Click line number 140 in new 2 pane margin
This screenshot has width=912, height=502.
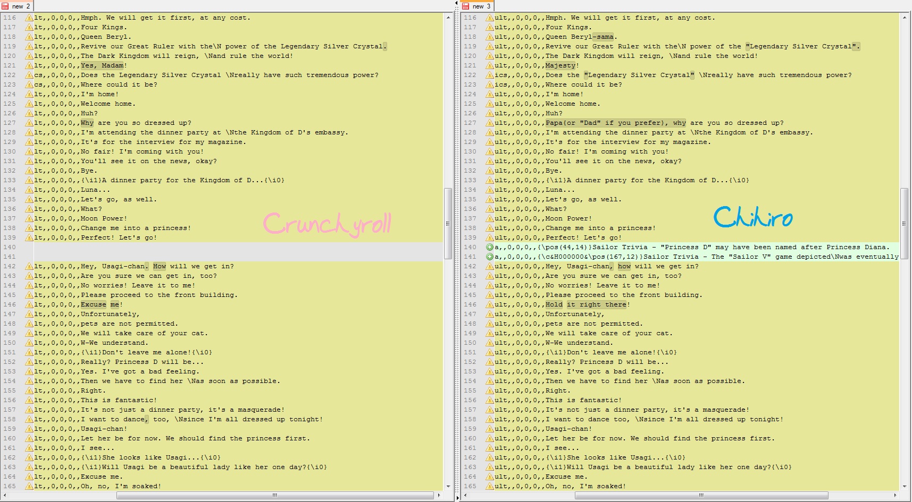coord(10,247)
